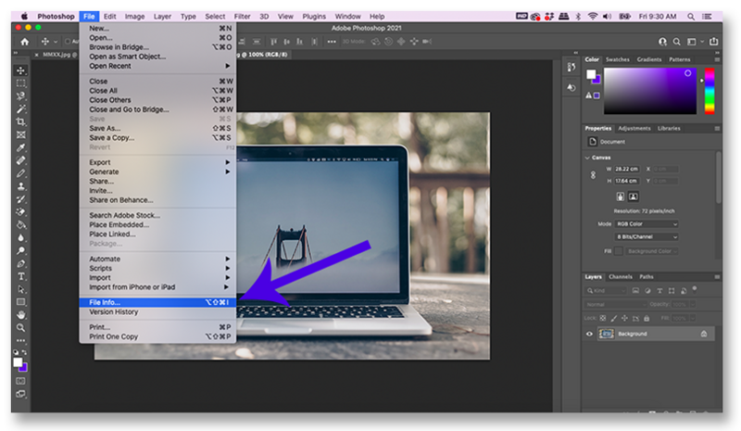Toggle the width-height link constraint icon
The width and height of the screenshot is (741, 431).
click(590, 174)
